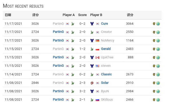Click the globe icon in the Cure row
The width and height of the screenshot is (171, 106).
coord(158,24)
